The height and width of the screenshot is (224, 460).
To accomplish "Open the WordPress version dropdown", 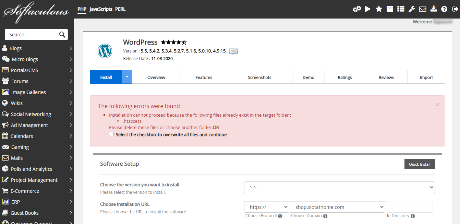I will 339,188.
